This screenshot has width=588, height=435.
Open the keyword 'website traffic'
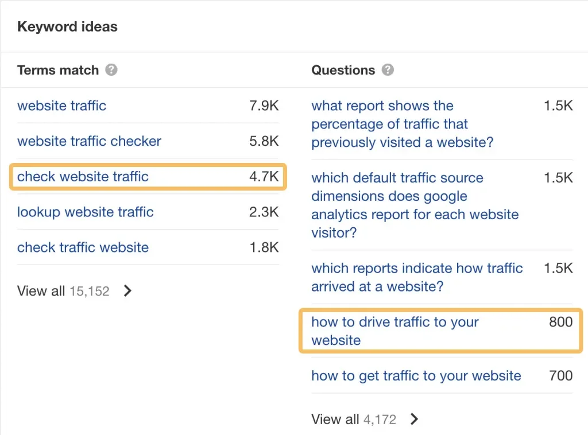click(x=61, y=106)
